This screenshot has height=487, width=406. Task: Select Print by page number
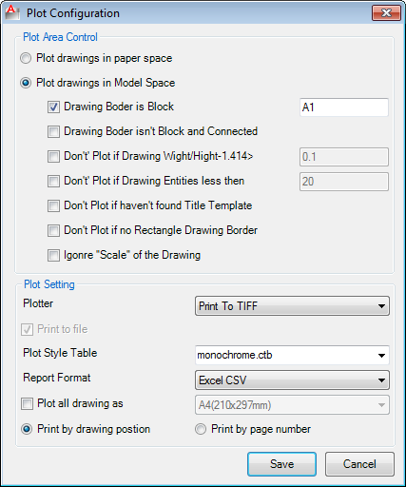(201, 429)
